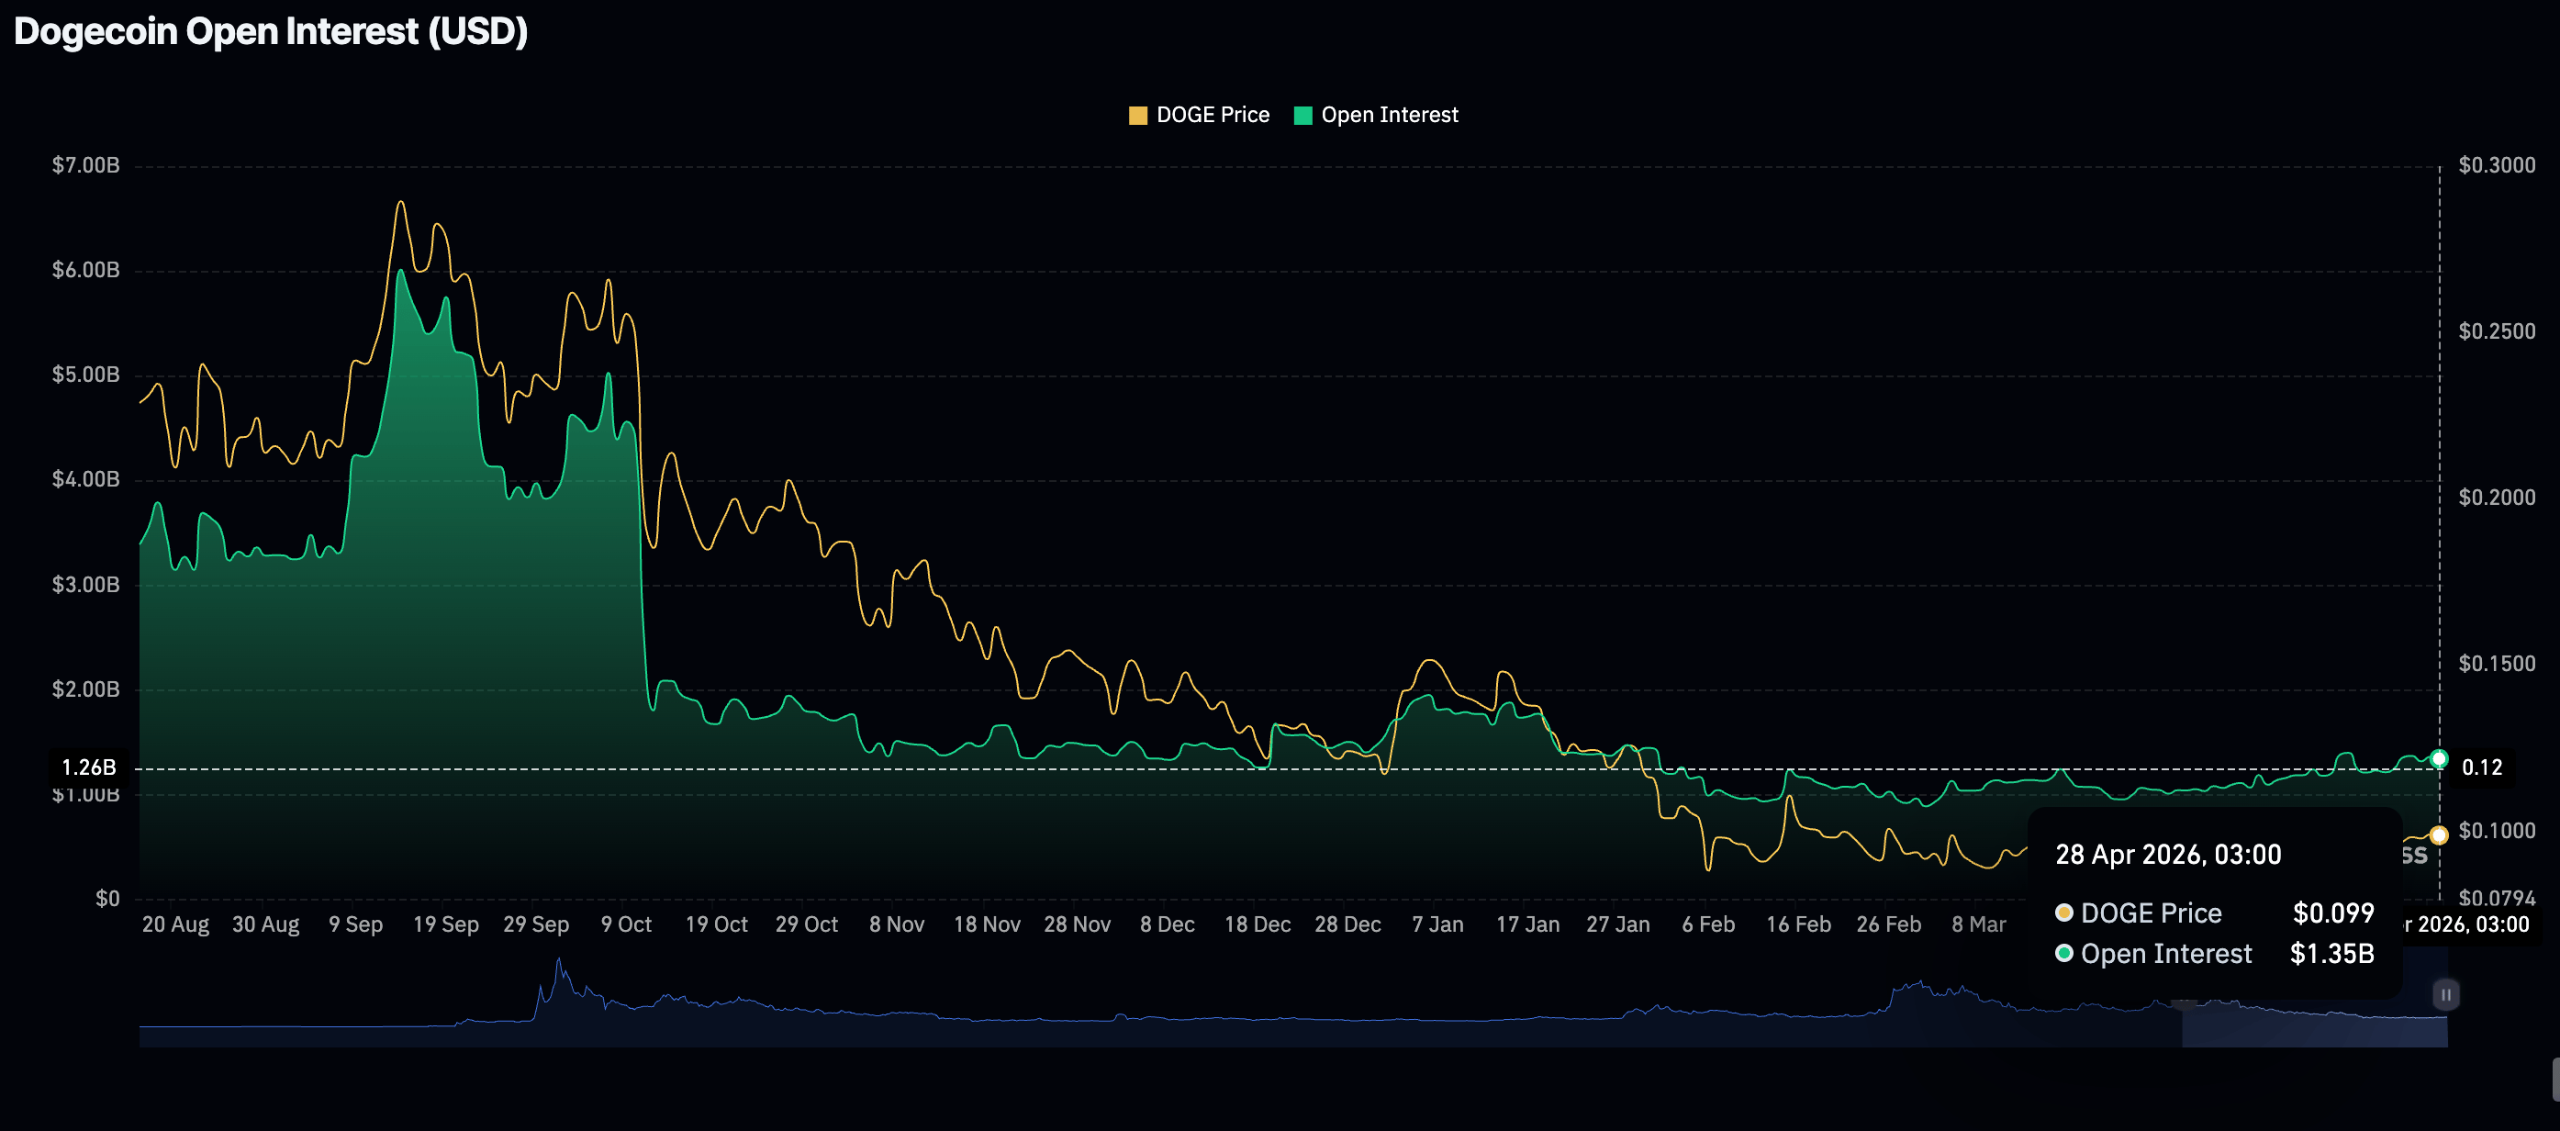Screen dimensions: 2560x1131
Task: Click the green Open Interest legend swatch
Action: pos(1302,116)
